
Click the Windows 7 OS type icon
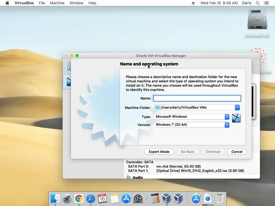point(236,118)
